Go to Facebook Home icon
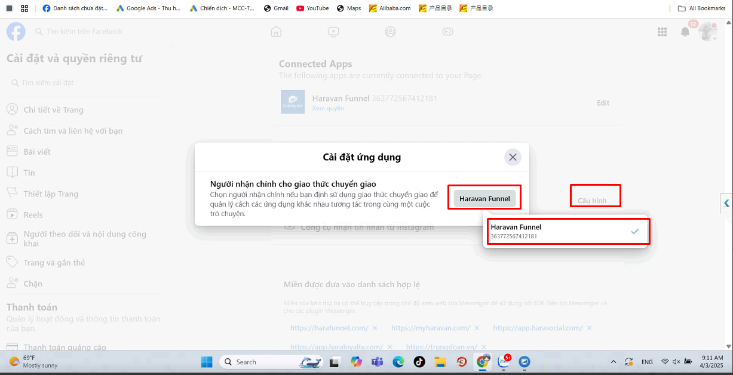Viewport: 733px width, 375px height. [276, 32]
